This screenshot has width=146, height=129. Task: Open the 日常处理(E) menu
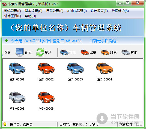[55, 11]
